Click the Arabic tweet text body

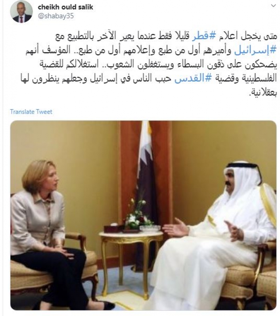click(149, 64)
